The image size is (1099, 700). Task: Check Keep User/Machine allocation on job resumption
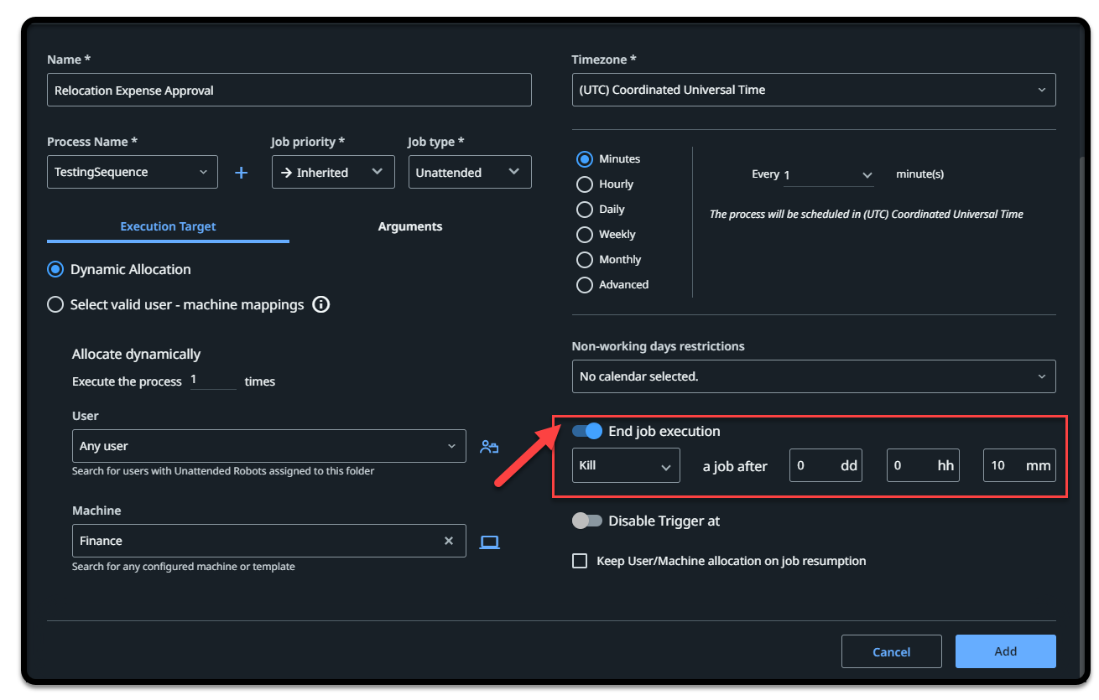coord(580,561)
